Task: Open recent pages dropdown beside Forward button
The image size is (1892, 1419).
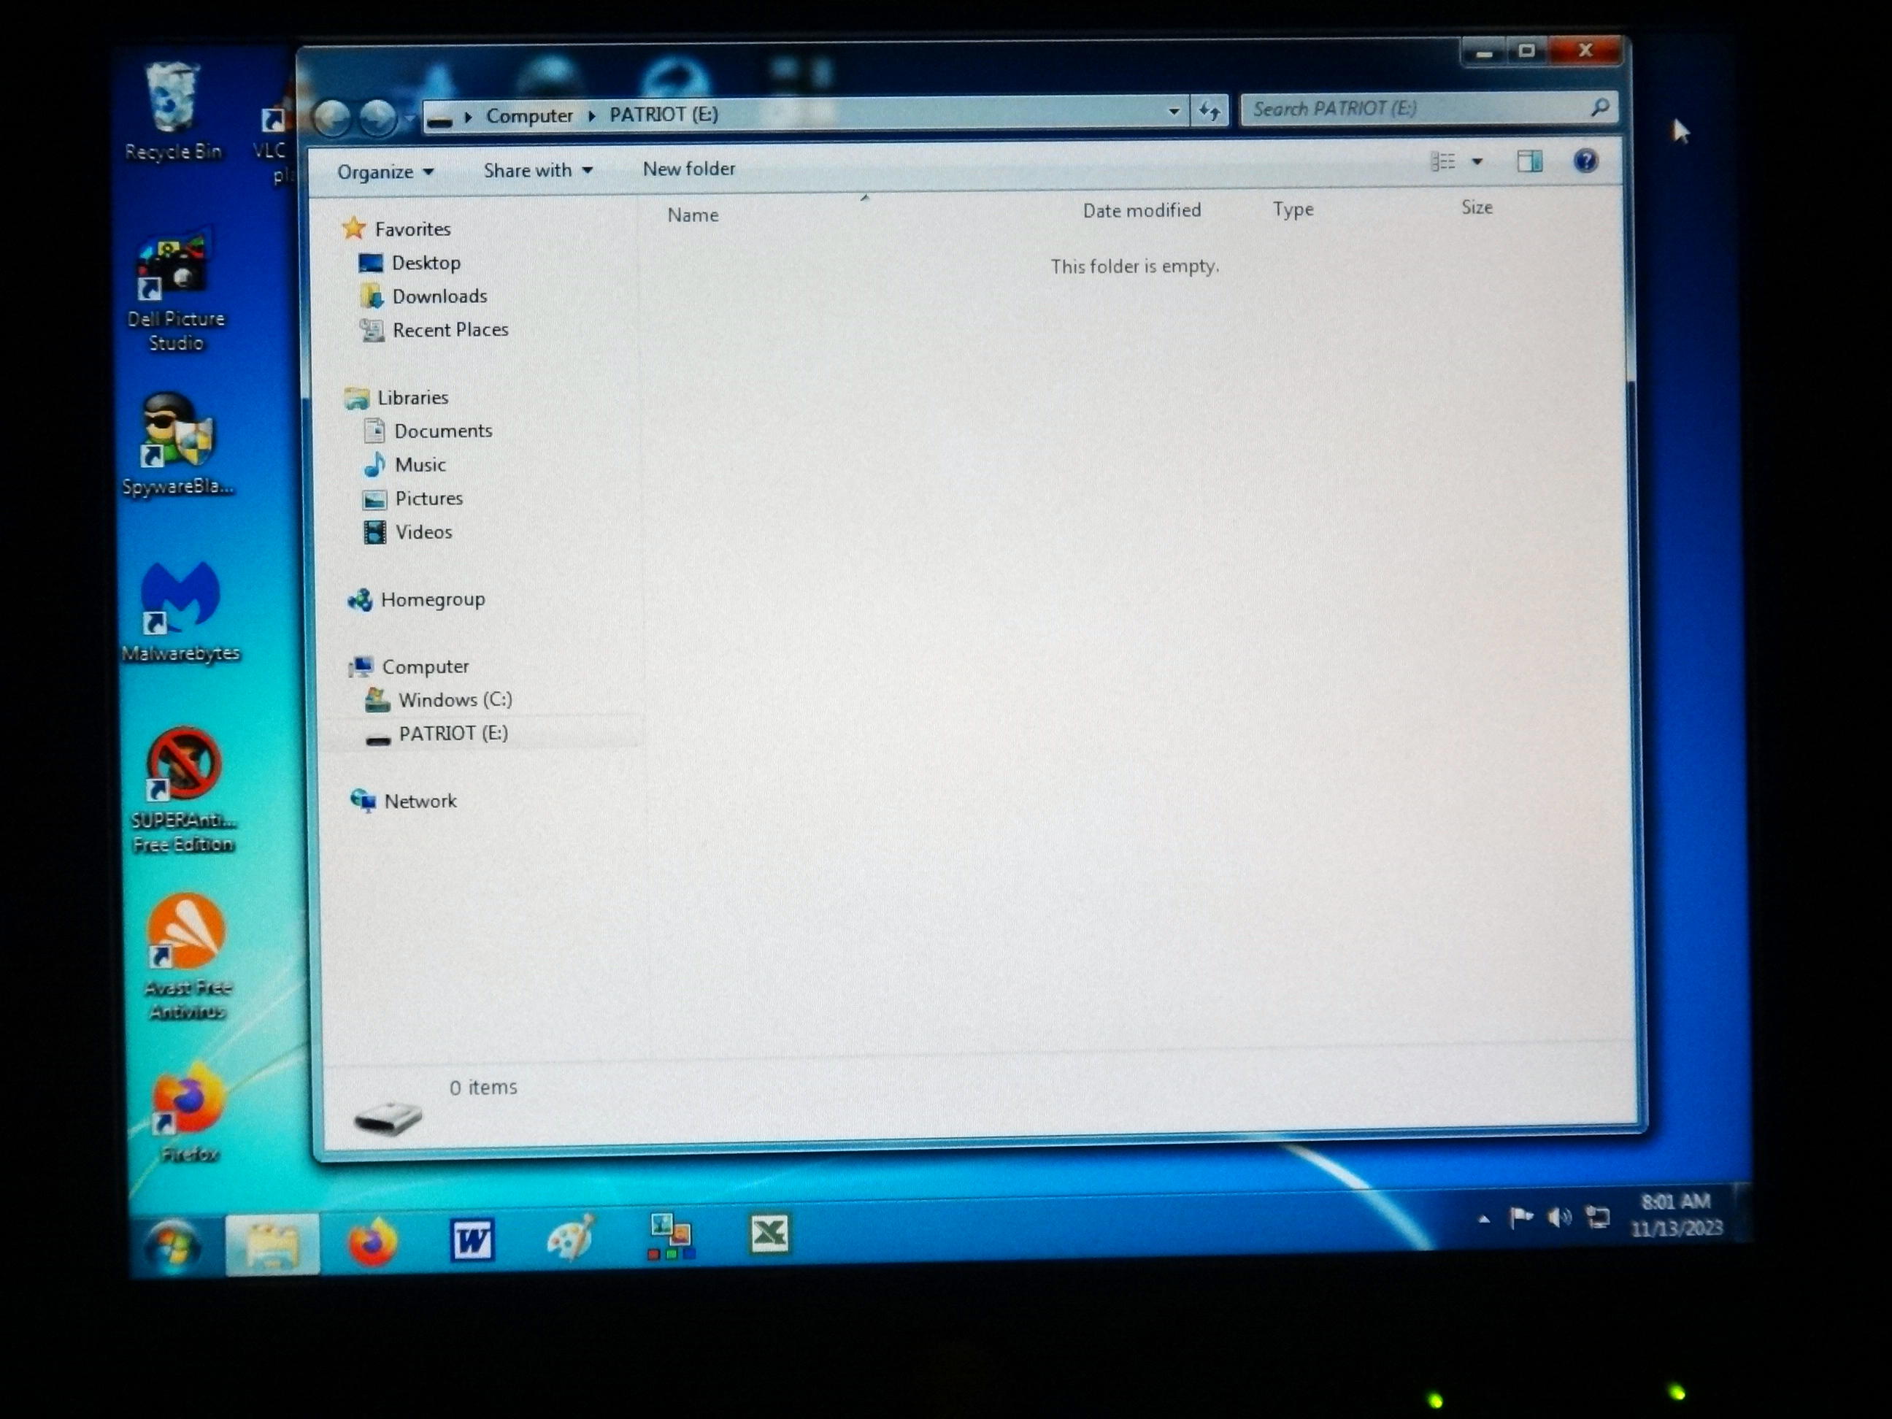Action: (x=409, y=118)
